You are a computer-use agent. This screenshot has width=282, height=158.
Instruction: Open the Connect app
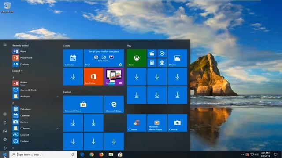point(35,135)
